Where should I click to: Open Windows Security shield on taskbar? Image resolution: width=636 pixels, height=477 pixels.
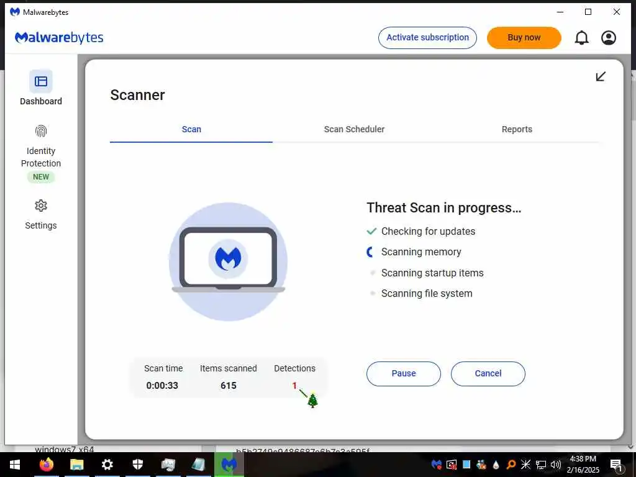click(137, 465)
